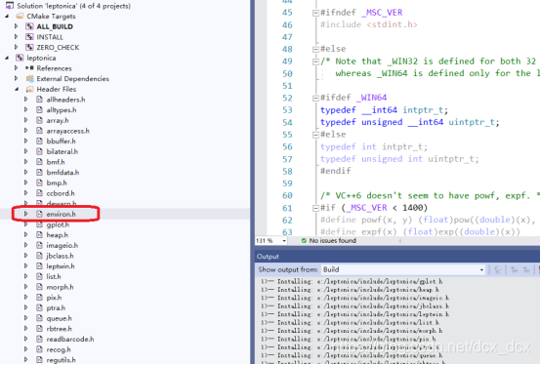Click the output line installing morph.h
Viewport: 540px width, 365px height.
(x=352, y=331)
